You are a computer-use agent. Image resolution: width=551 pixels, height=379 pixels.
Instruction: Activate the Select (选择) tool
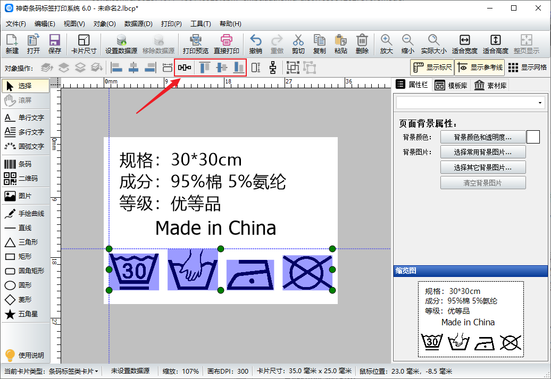click(26, 86)
